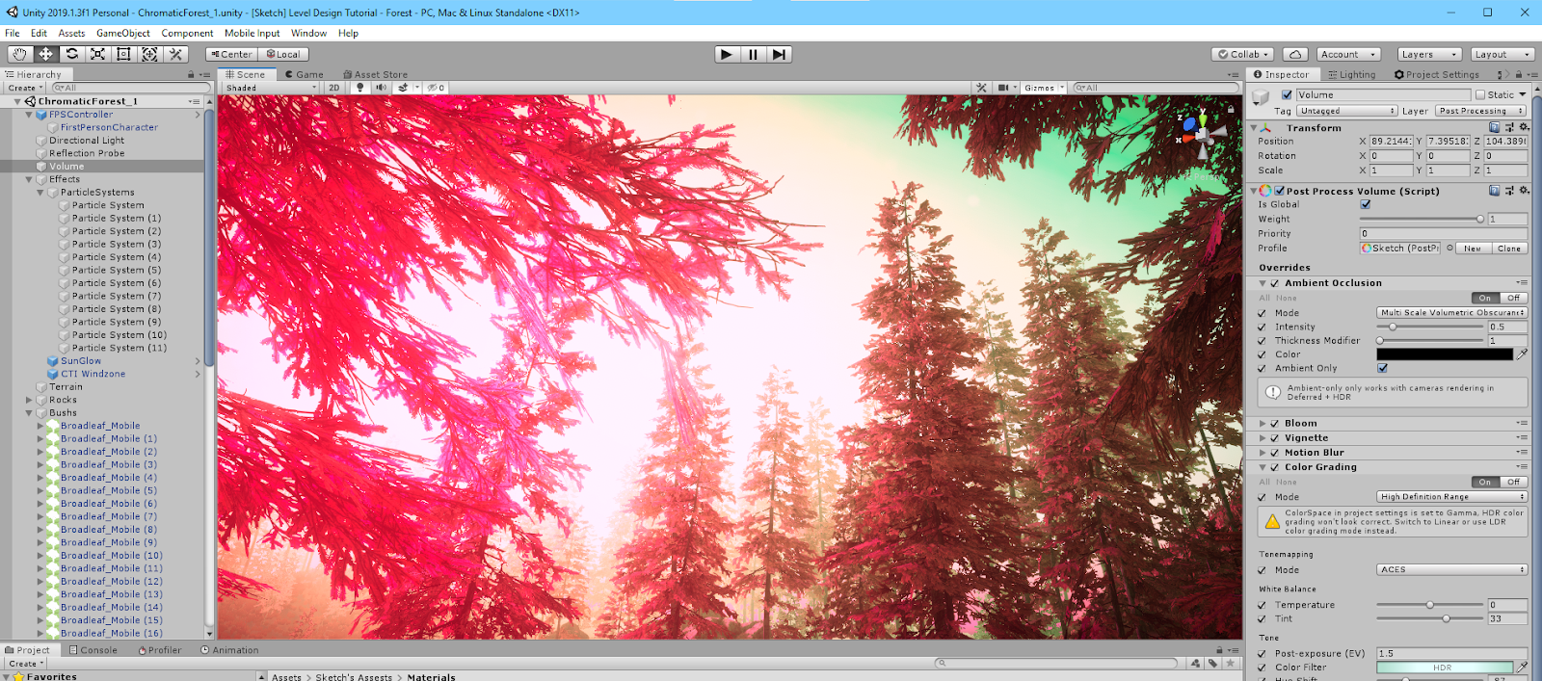Toggle Static checkbox
This screenshot has width=1542, height=681.
point(1480,94)
